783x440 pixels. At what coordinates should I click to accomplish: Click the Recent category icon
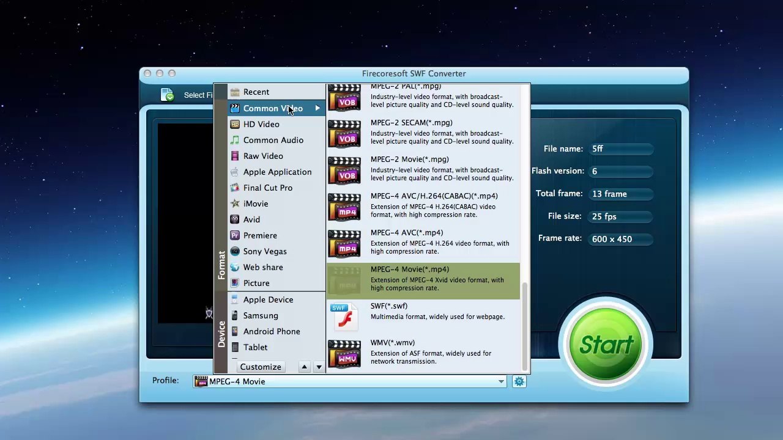click(x=234, y=92)
